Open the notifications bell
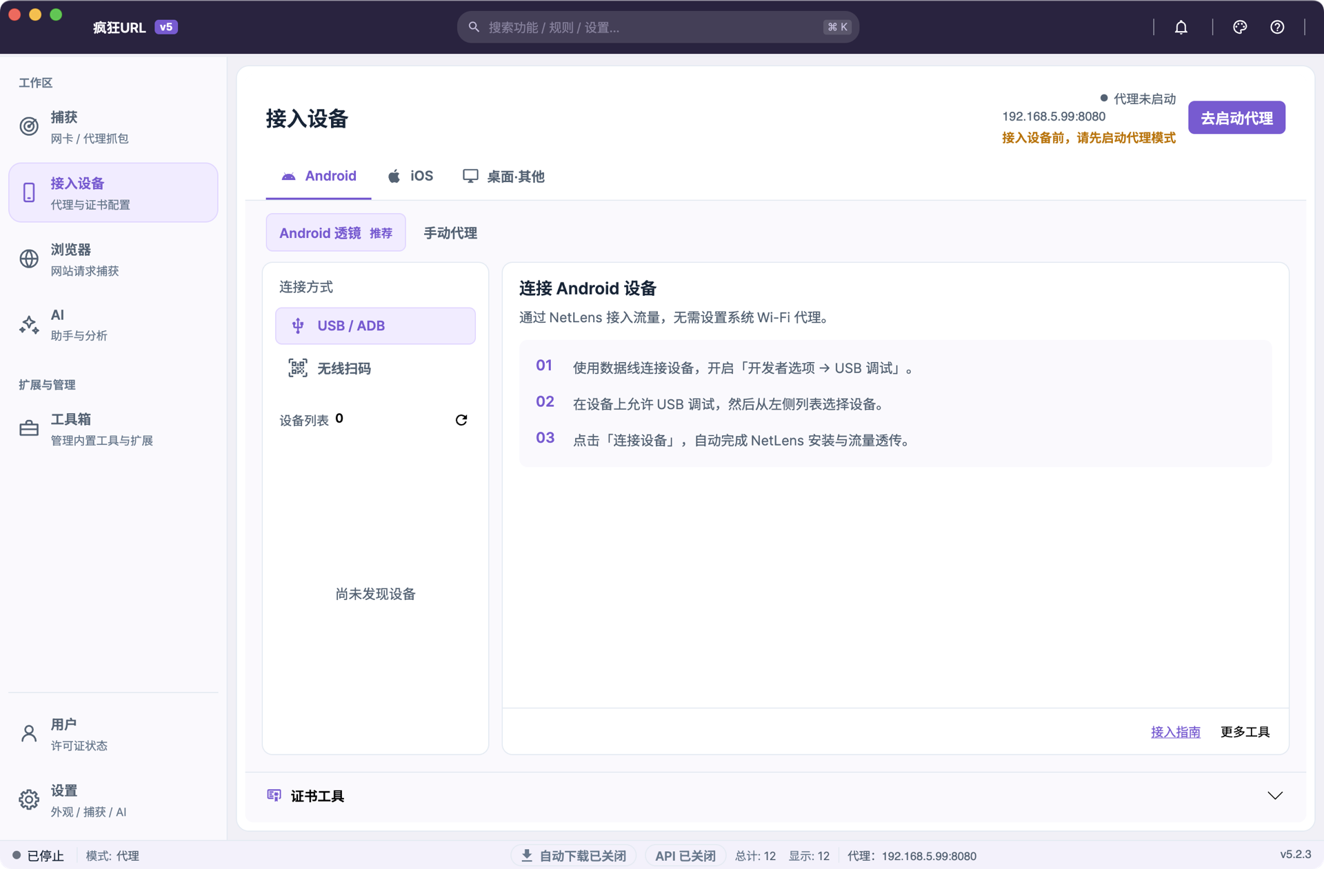Viewport: 1324px width, 869px height. point(1181,27)
